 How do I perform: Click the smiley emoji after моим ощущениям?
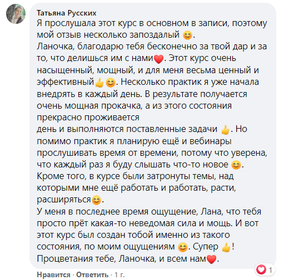tap(183, 247)
